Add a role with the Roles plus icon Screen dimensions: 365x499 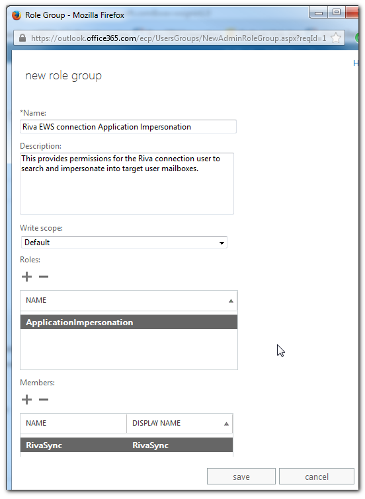click(x=26, y=276)
